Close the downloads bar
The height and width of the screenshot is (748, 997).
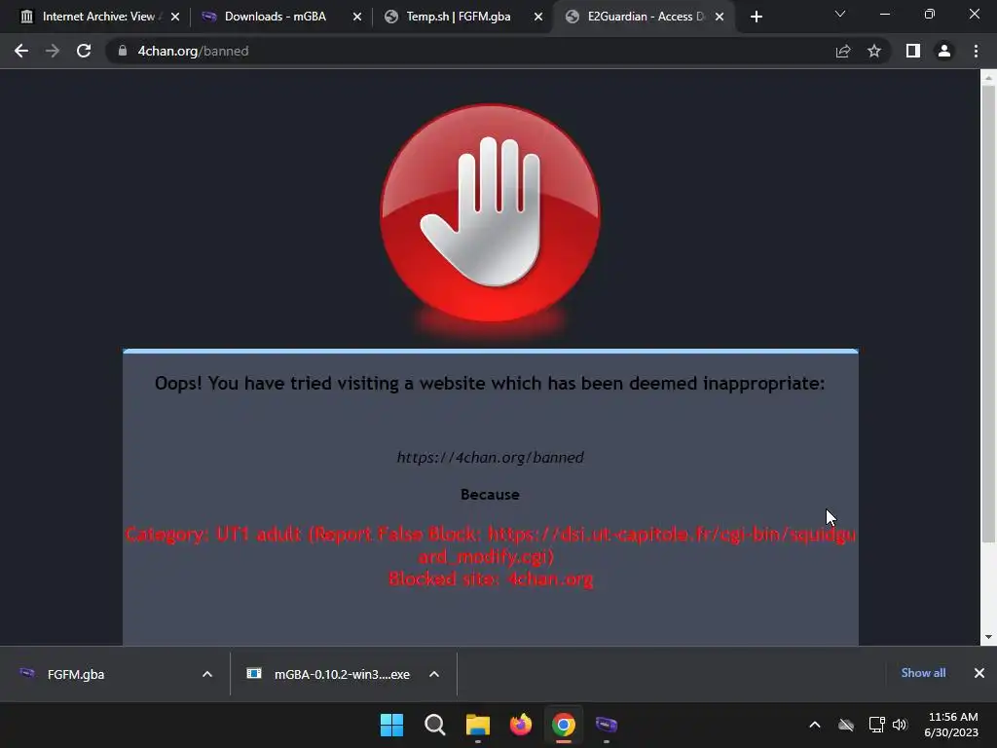(x=979, y=673)
